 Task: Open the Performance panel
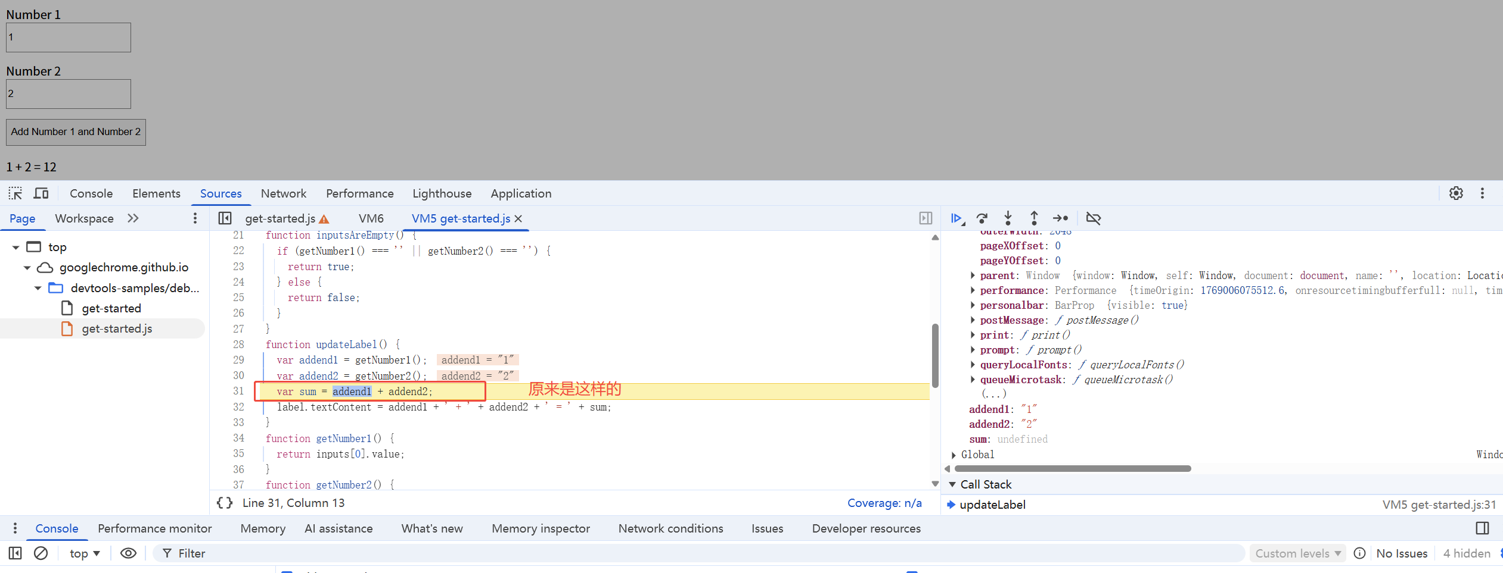pyautogui.click(x=360, y=193)
